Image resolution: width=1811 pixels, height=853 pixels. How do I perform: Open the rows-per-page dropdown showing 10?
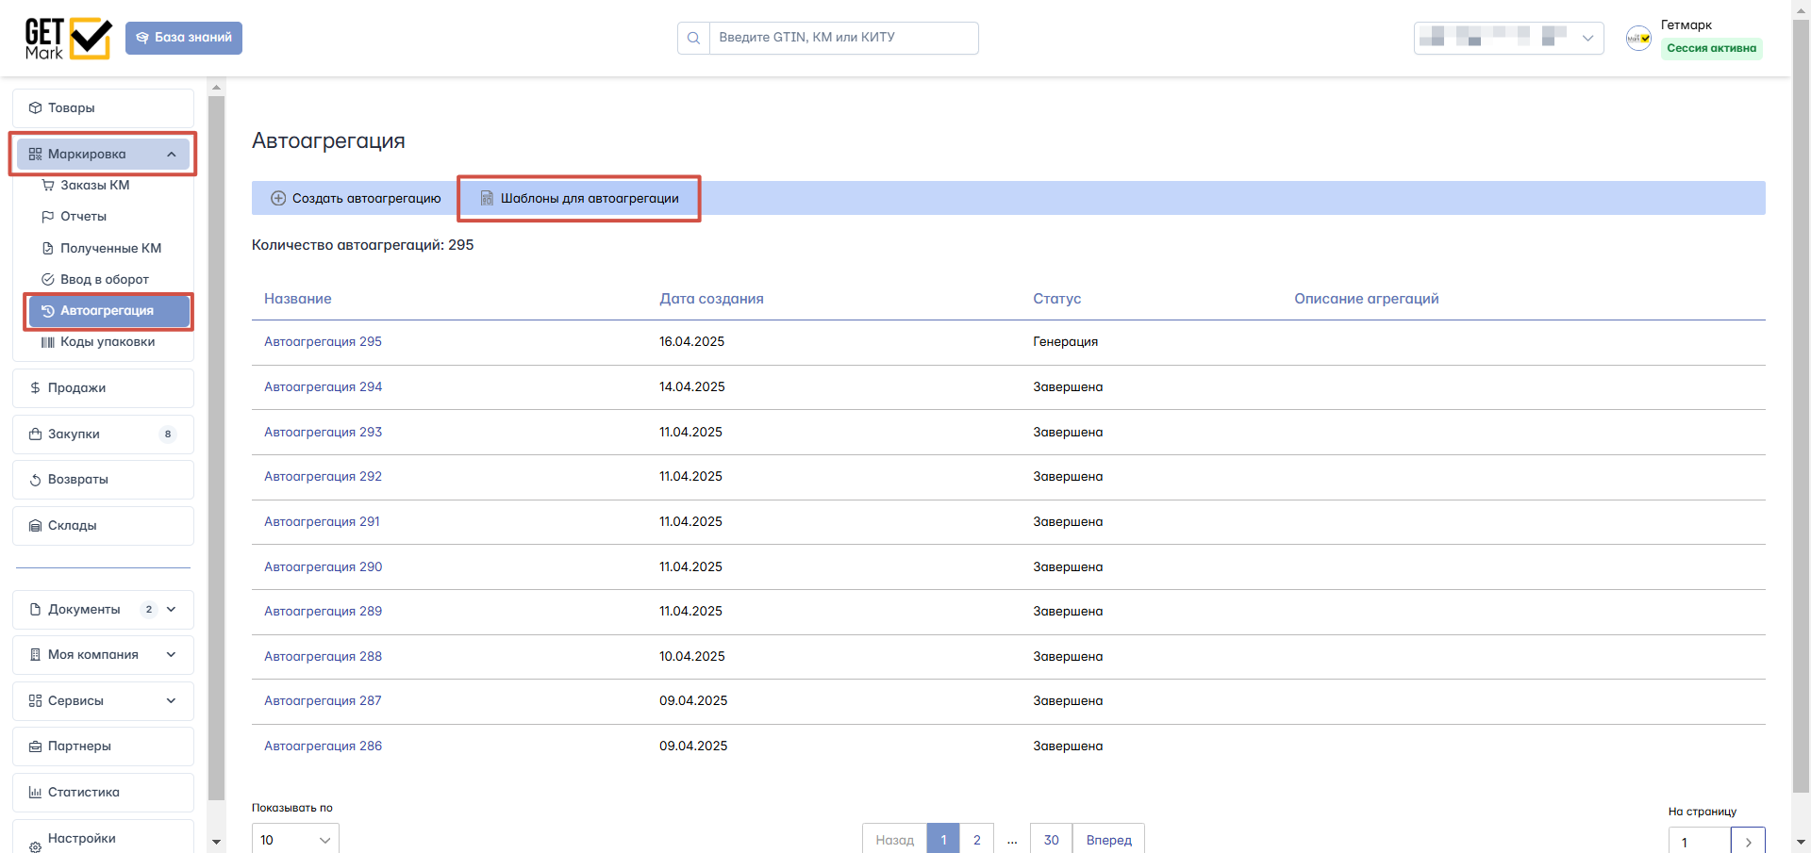point(295,839)
